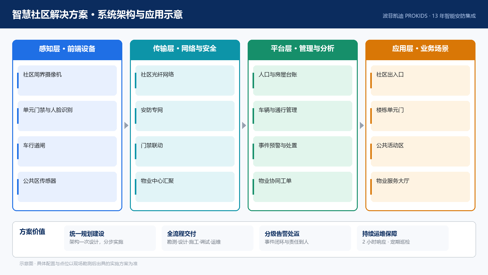Click the 全流程交付 value card

click(207, 238)
